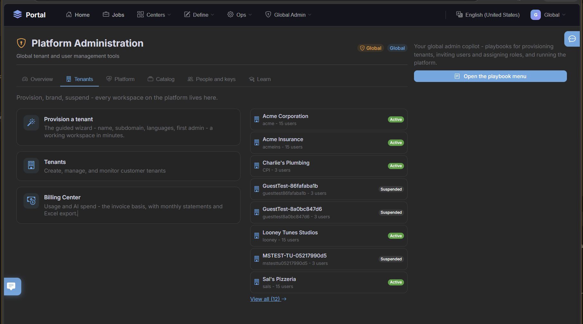Expand the Centers dropdown chevron
583x324 pixels.
(x=169, y=15)
